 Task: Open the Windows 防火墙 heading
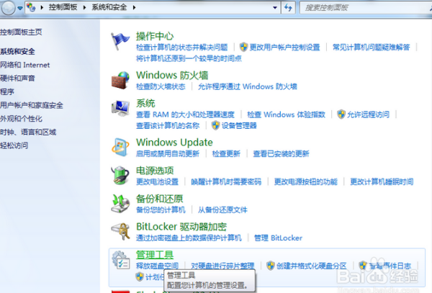[x=172, y=75]
